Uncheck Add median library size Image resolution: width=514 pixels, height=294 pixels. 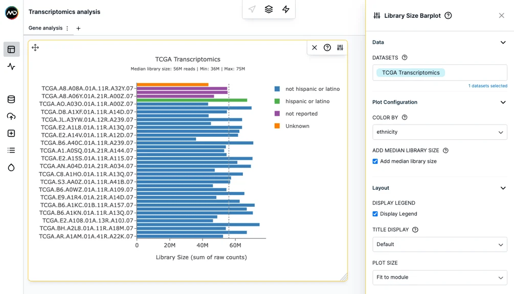(375, 161)
